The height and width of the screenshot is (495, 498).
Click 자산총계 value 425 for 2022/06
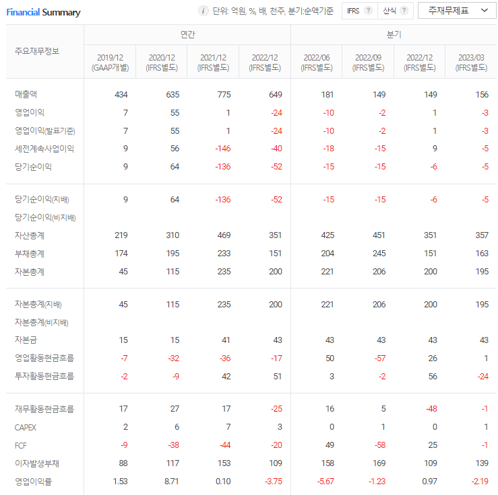pos(328,235)
